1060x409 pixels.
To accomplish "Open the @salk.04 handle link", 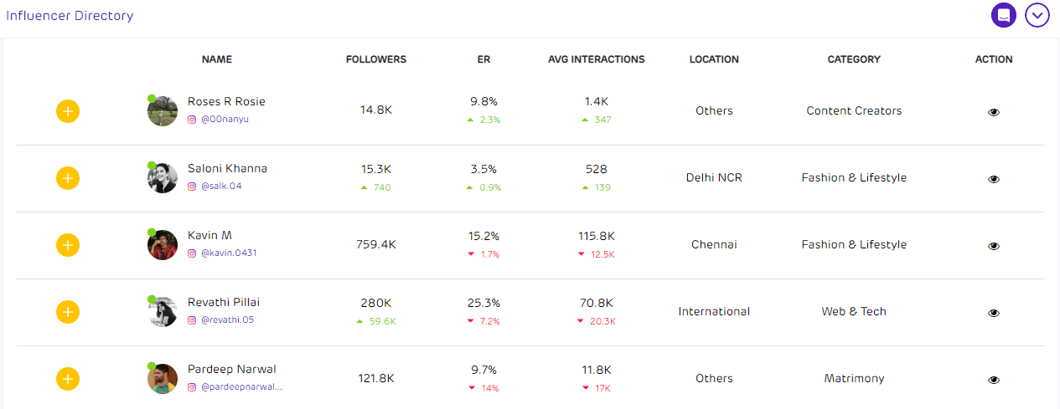I will [x=221, y=187].
